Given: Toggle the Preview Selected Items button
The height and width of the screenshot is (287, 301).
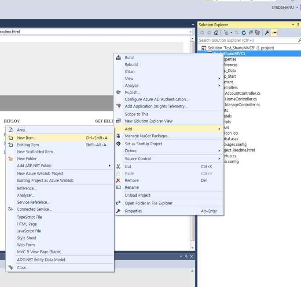Looking at the screenshot, I should click(274, 33).
